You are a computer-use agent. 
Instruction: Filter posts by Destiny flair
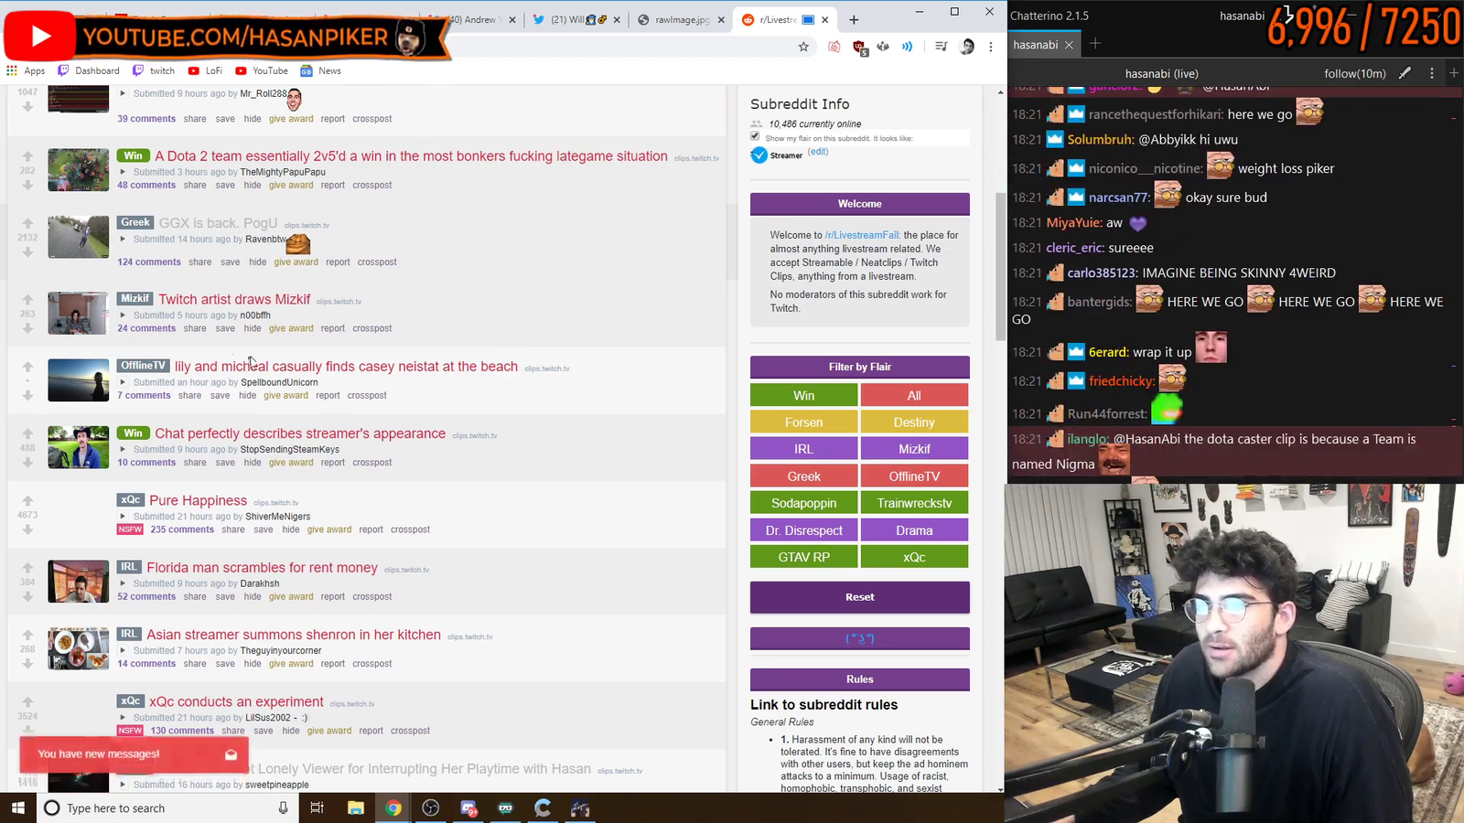914,422
